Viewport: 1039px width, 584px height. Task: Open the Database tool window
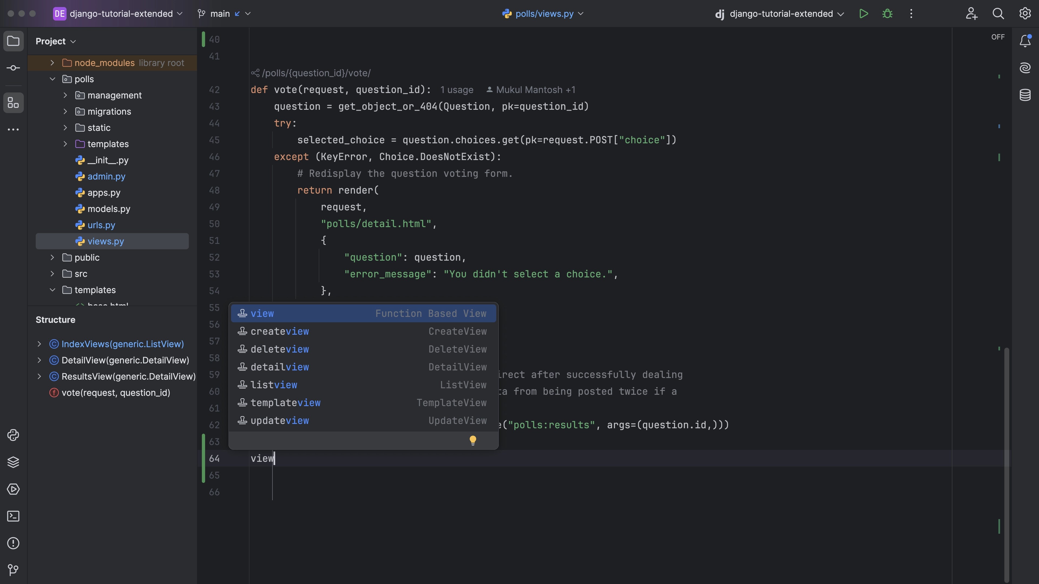coord(1025,95)
